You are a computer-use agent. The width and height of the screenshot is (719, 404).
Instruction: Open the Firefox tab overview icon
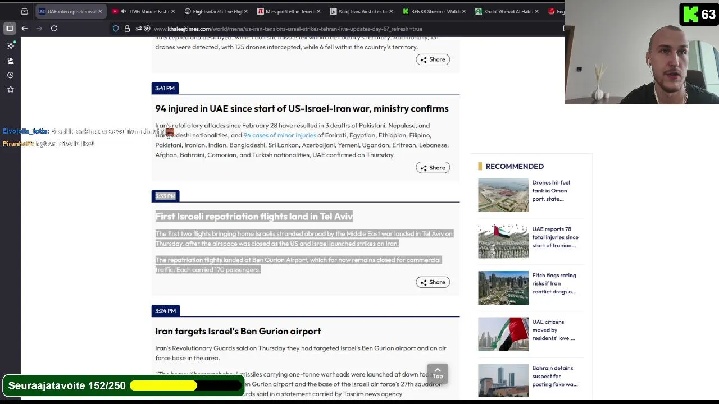pos(25,11)
